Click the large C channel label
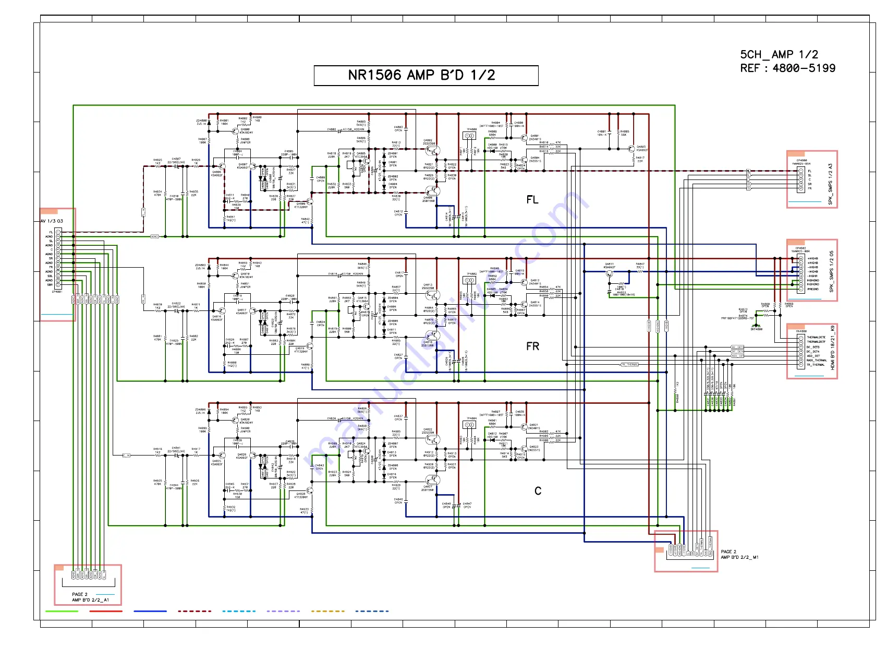Image resolution: width=887 pixels, height=659 pixels. [538, 491]
